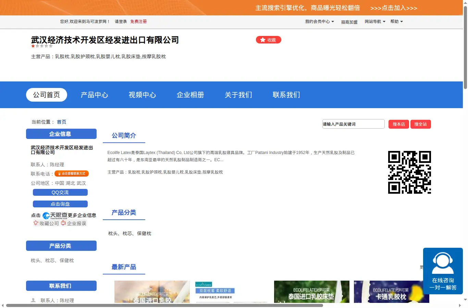Image resolution: width=468 pixels, height=308 pixels.
Task: Open the 公司首页 tab
Action: click(x=47, y=95)
